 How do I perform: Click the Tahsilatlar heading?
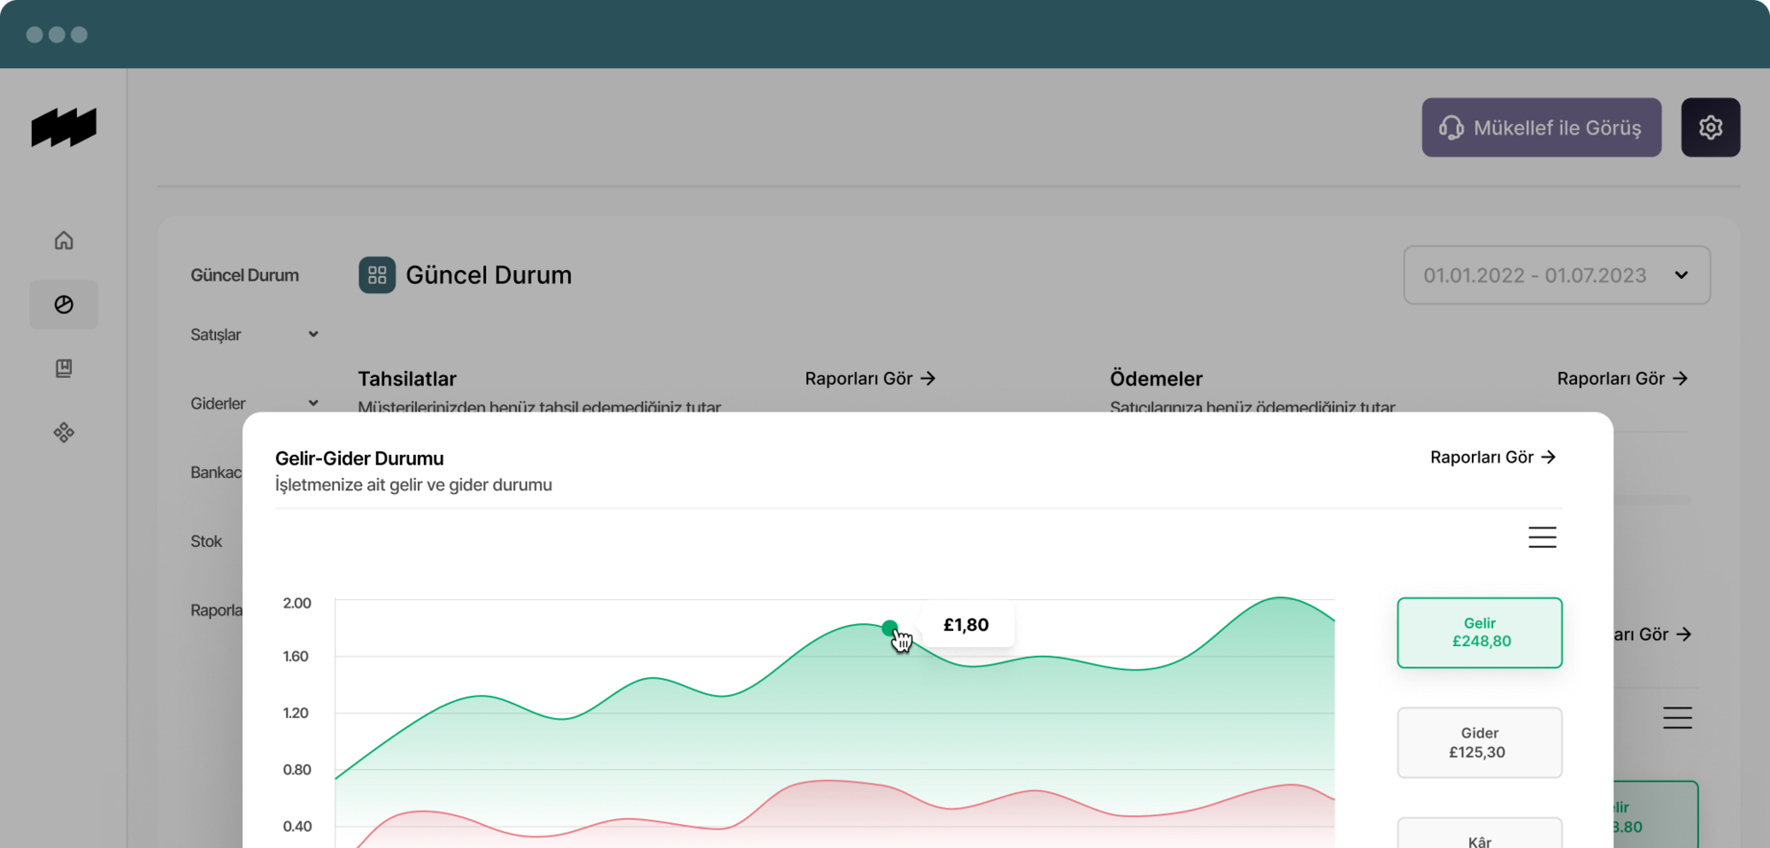(407, 379)
